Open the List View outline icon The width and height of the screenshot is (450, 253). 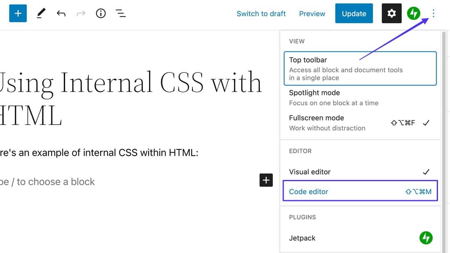(120, 14)
